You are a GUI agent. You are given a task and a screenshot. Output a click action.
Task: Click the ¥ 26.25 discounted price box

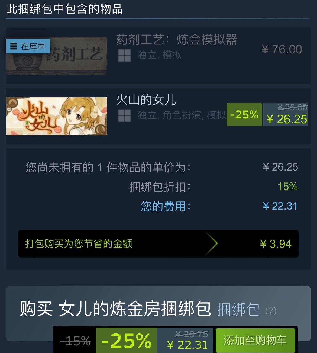[x=285, y=114]
